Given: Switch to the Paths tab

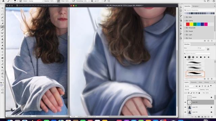Looking at the screenshot, I should [200, 82].
